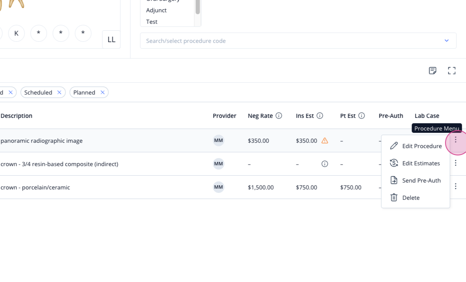The image size is (466, 282).
Task: Open the procedure code dropdown arrow
Action: point(446,41)
